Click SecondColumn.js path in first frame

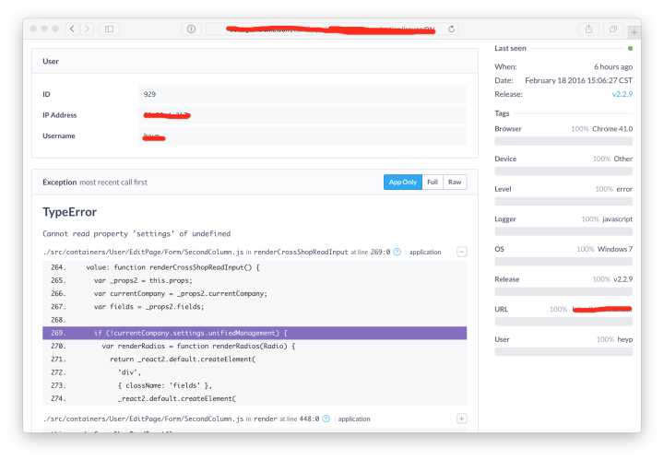[143, 252]
